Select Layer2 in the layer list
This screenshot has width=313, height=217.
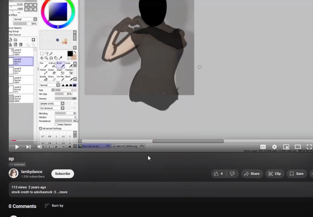tap(21, 89)
